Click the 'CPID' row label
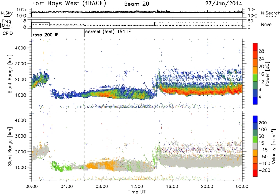This screenshot has width=280, height=194. click(8, 33)
